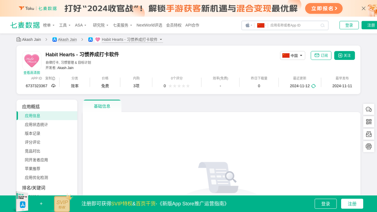The image size is (377, 212).
Task: Click the green 关注 follow button
Action: [x=344, y=55]
